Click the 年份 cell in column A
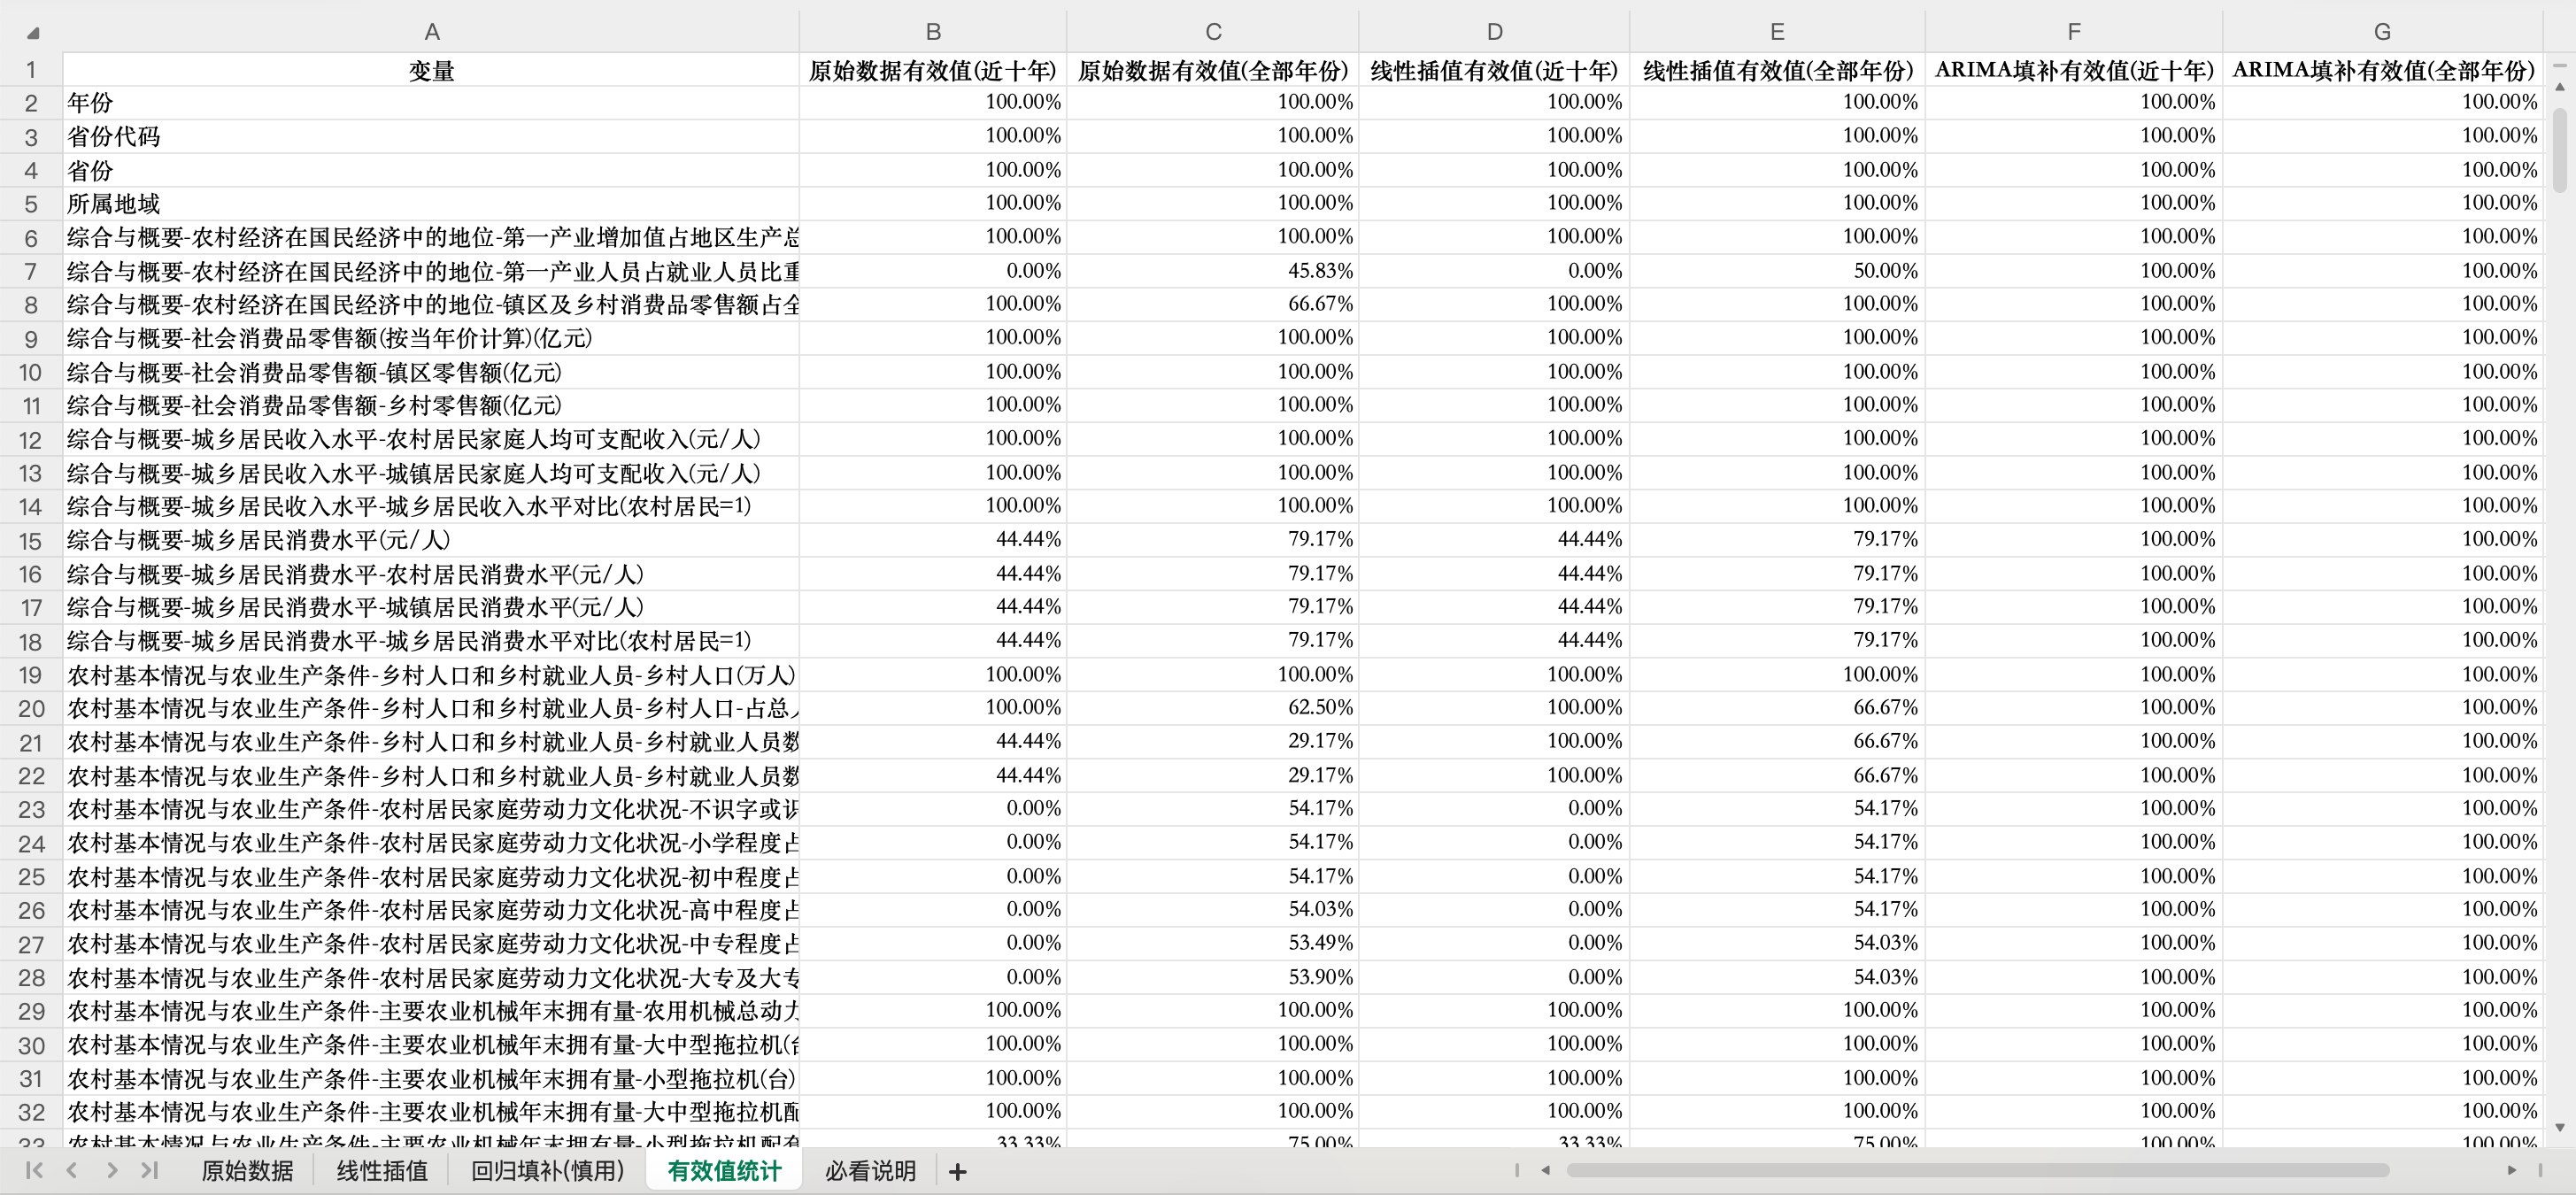Screen dimensions: 2576x1195 [x=432, y=103]
